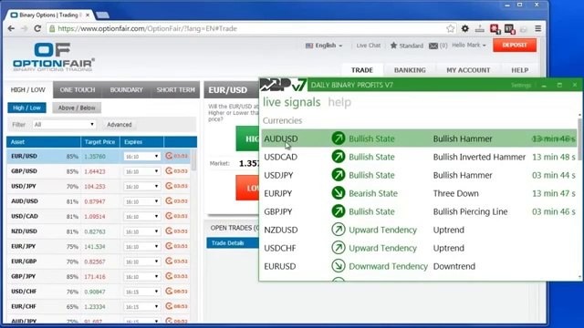This screenshot has width=584, height=328.
Task: Click the red LOW trade button
Action: pos(247,188)
